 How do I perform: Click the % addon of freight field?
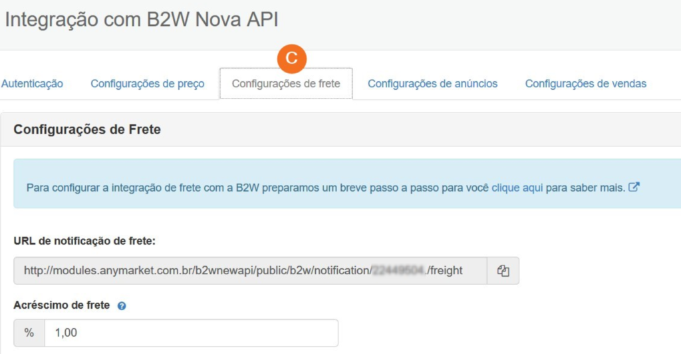(x=29, y=333)
